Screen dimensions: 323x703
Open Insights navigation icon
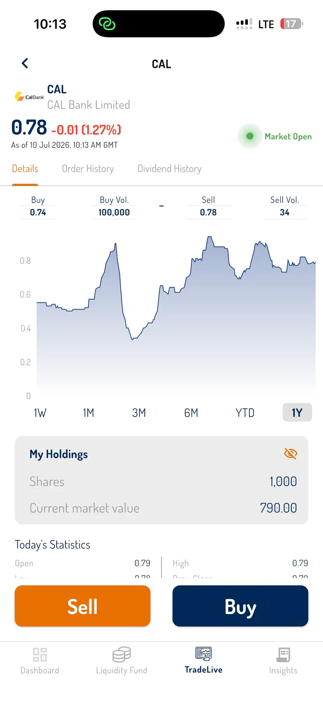(283, 654)
